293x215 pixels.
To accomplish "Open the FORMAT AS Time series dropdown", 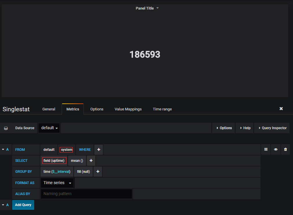I will (x=57, y=183).
